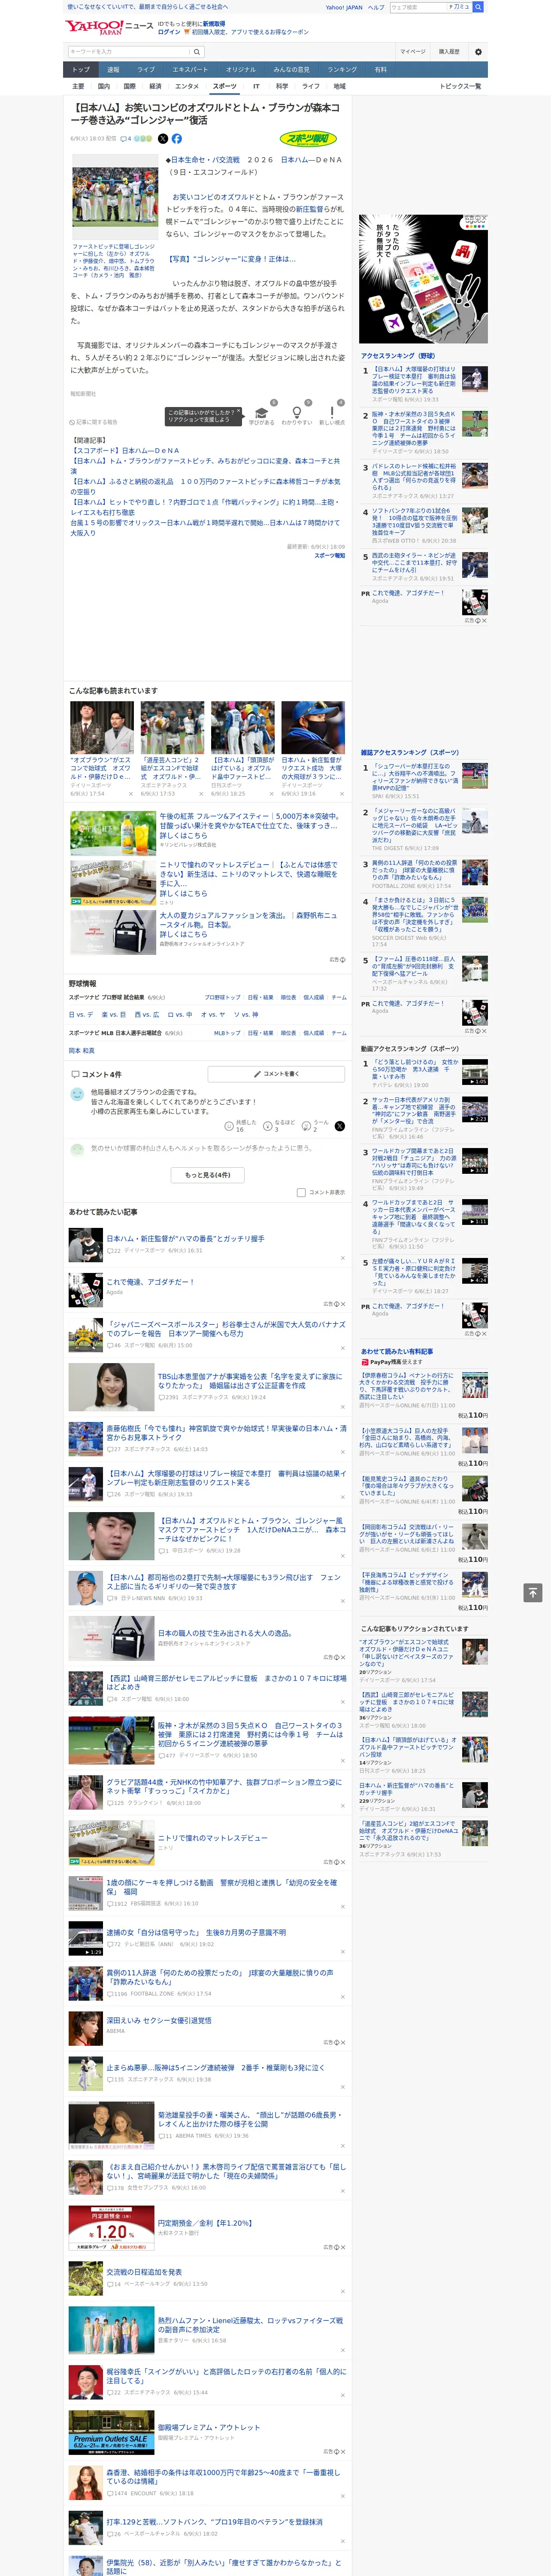The height and width of the screenshot is (2576, 551).
Task: Open the みんなの意見 navigation tab
Action: 292,70
